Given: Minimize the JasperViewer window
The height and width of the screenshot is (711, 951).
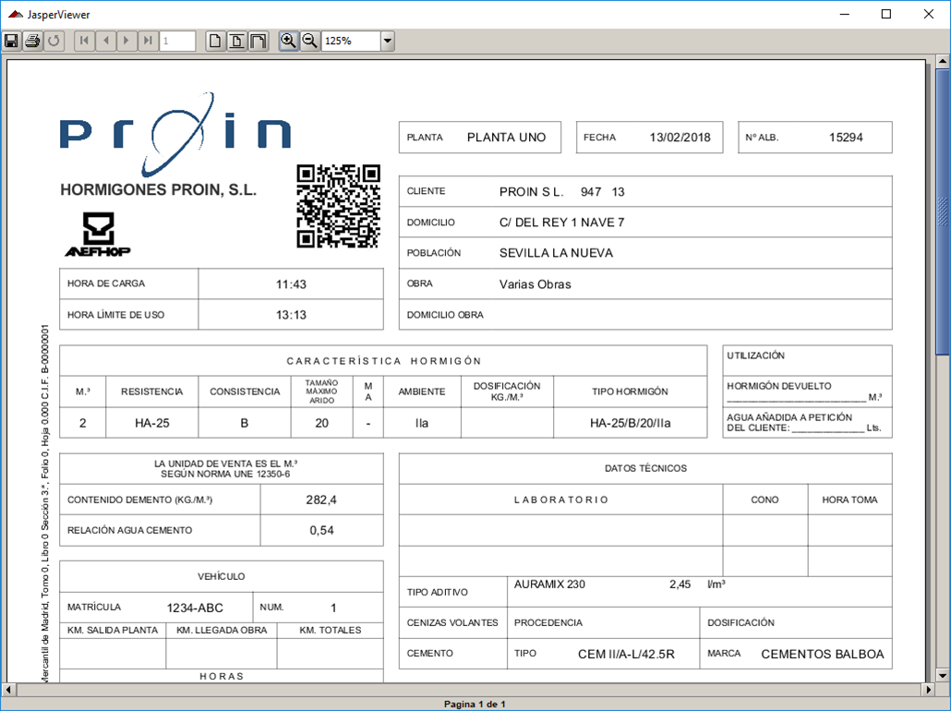Looking at the screenshot, I should click(x=844, y=14).
